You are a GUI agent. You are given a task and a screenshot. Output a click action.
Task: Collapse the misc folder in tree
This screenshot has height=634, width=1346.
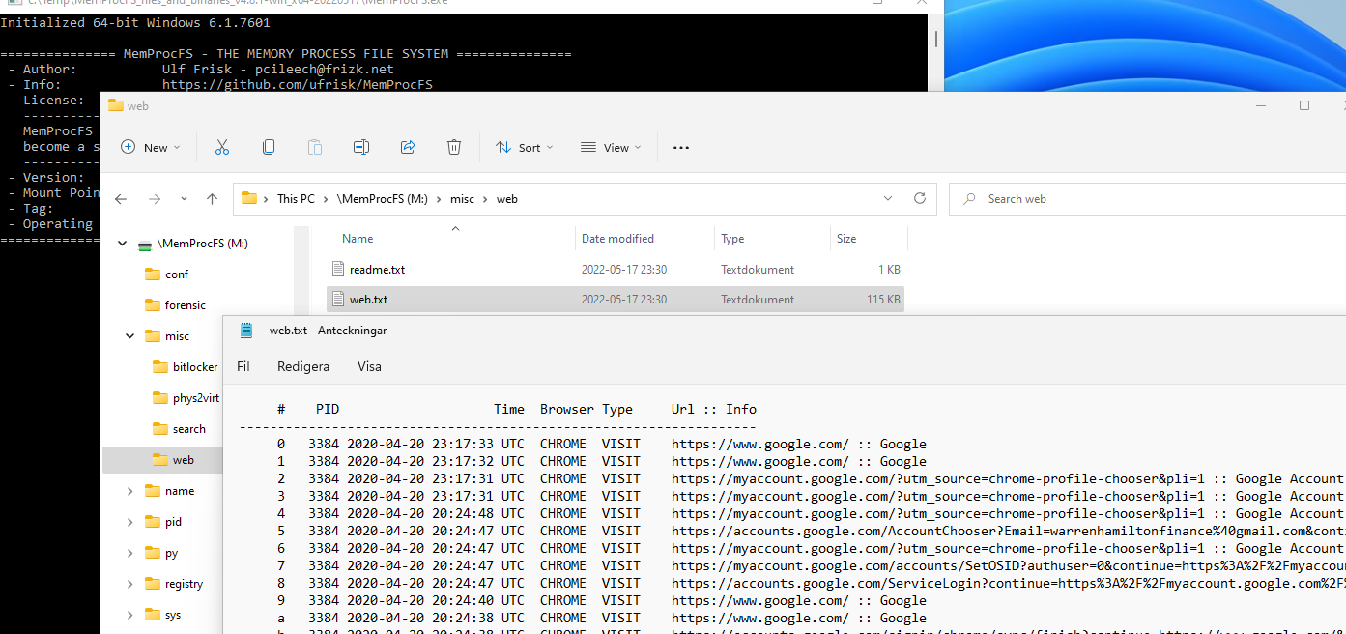(x=130, y=336)
